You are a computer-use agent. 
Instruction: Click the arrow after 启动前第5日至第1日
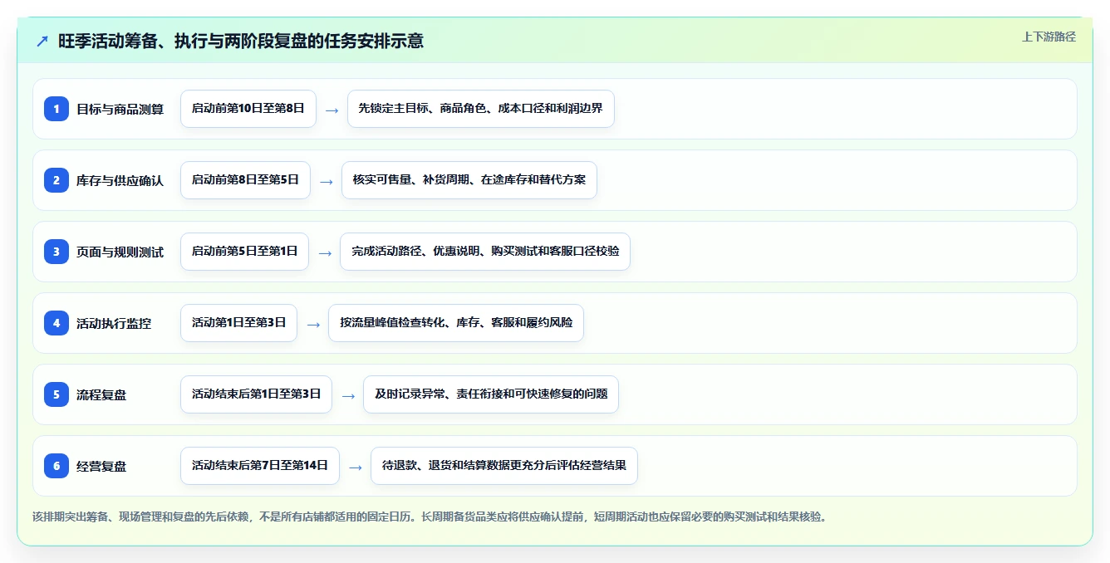[325, 252]
